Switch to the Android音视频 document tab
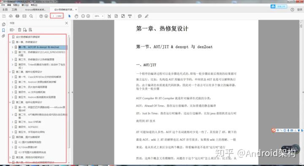The width and height of the screenshot is (304, 166). pos(35,9)
